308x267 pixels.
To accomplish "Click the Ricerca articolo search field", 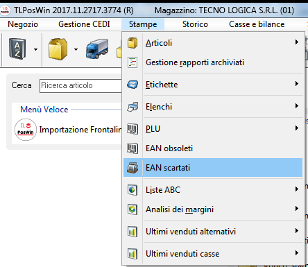I will [x=80, y=86].
